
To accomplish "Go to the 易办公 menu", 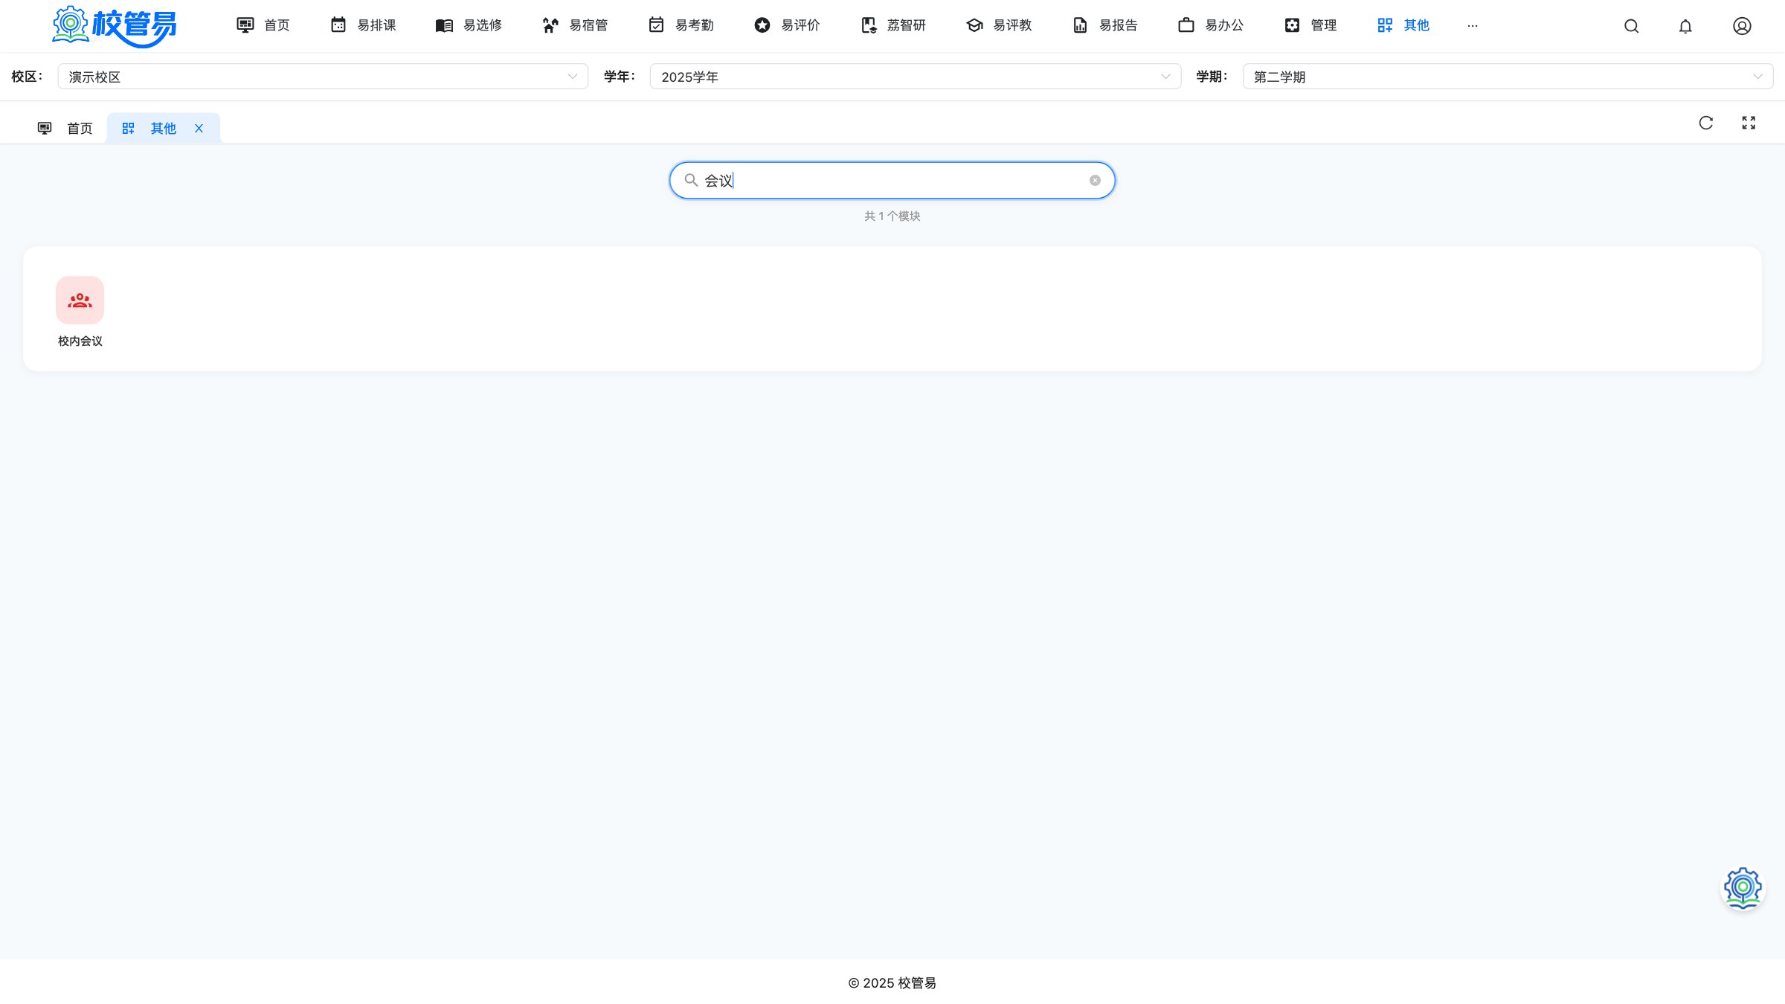I will coord(1211,25).
